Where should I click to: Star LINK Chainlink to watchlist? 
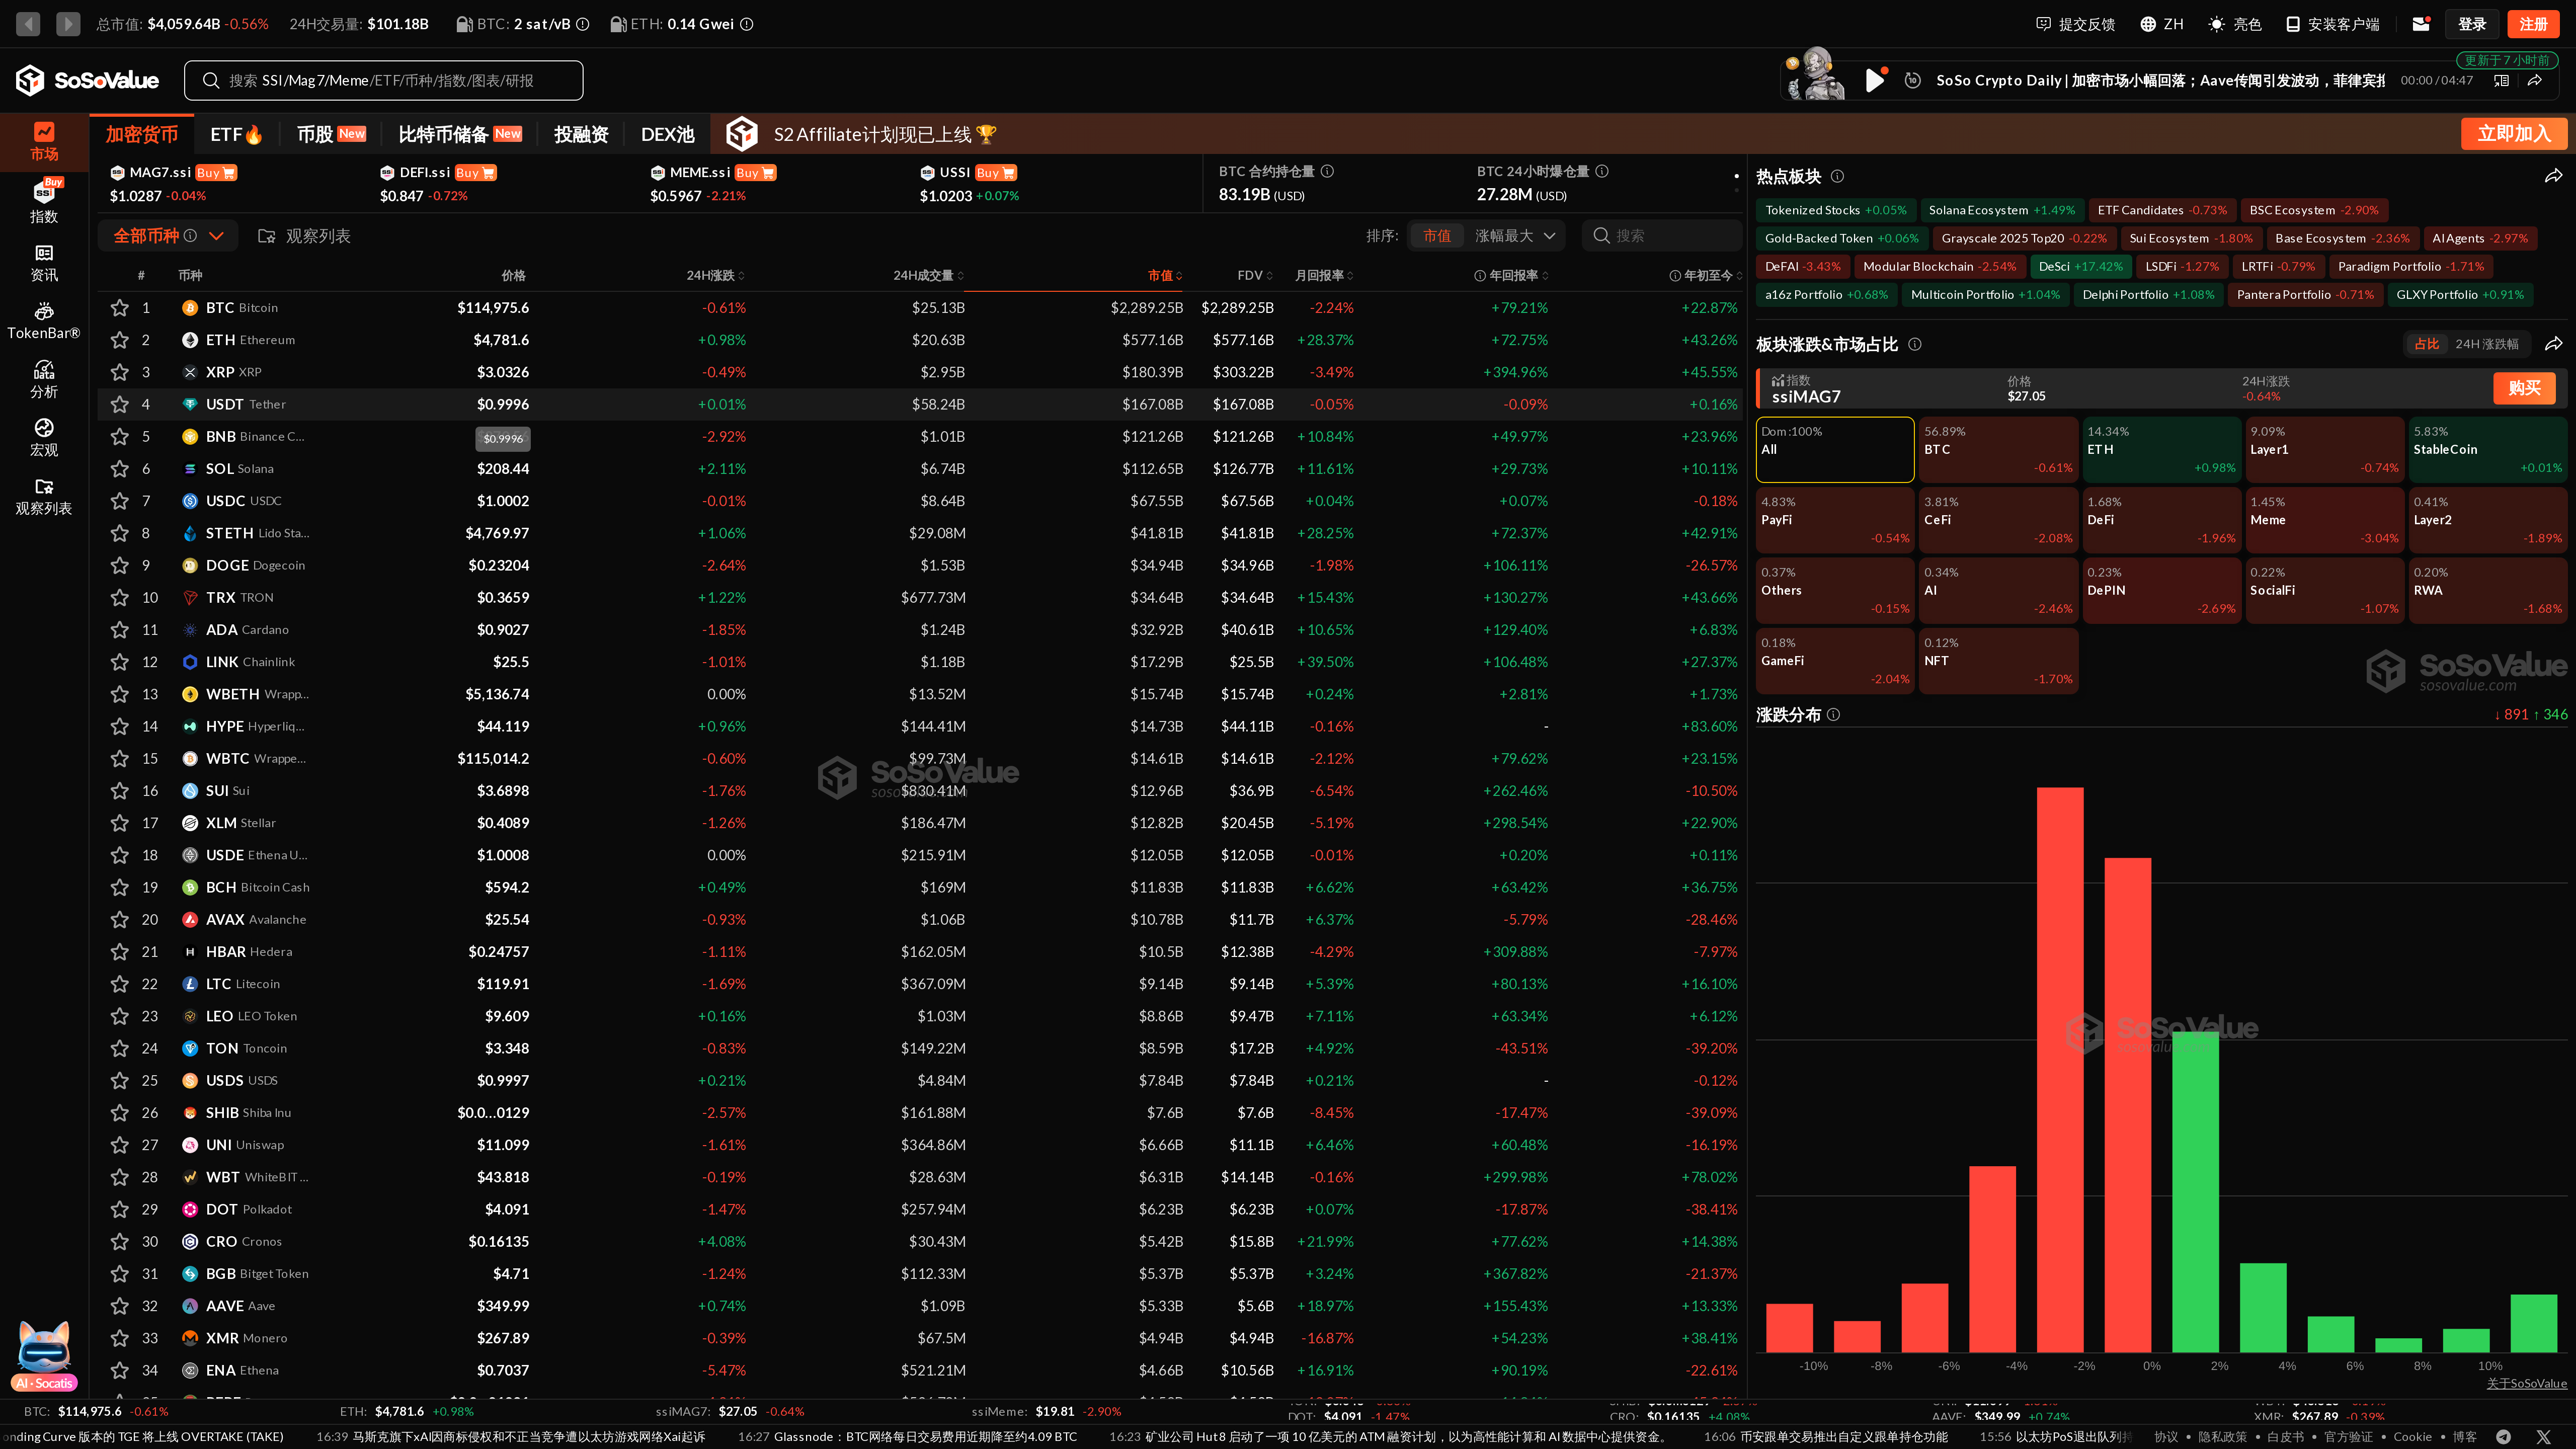pos(119,662)
